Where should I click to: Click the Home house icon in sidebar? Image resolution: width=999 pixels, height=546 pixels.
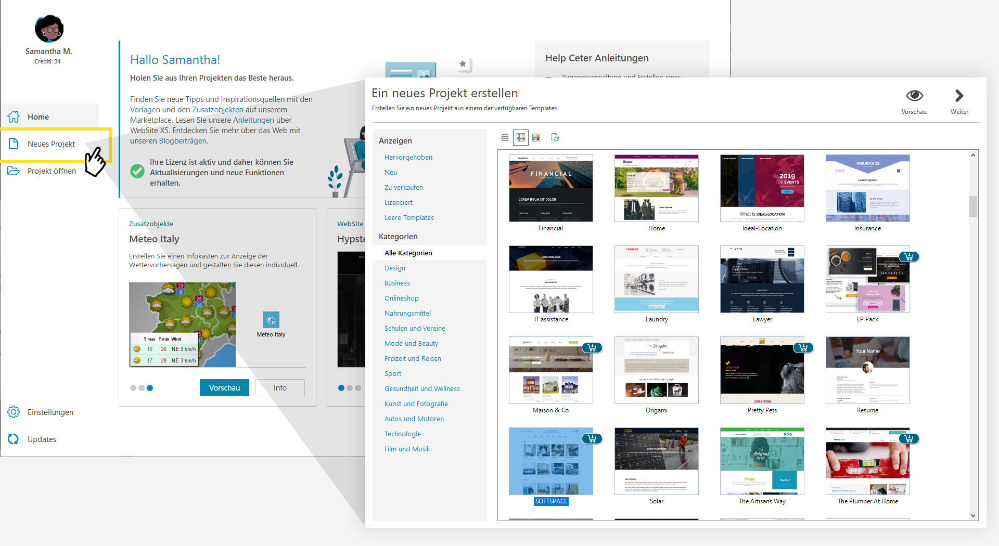(x=14, y=117)
